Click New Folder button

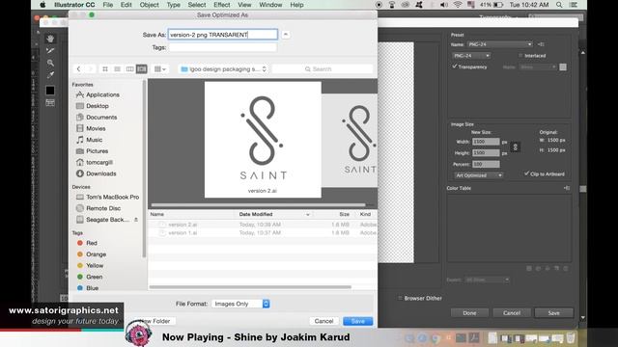(x=154, y=321)
